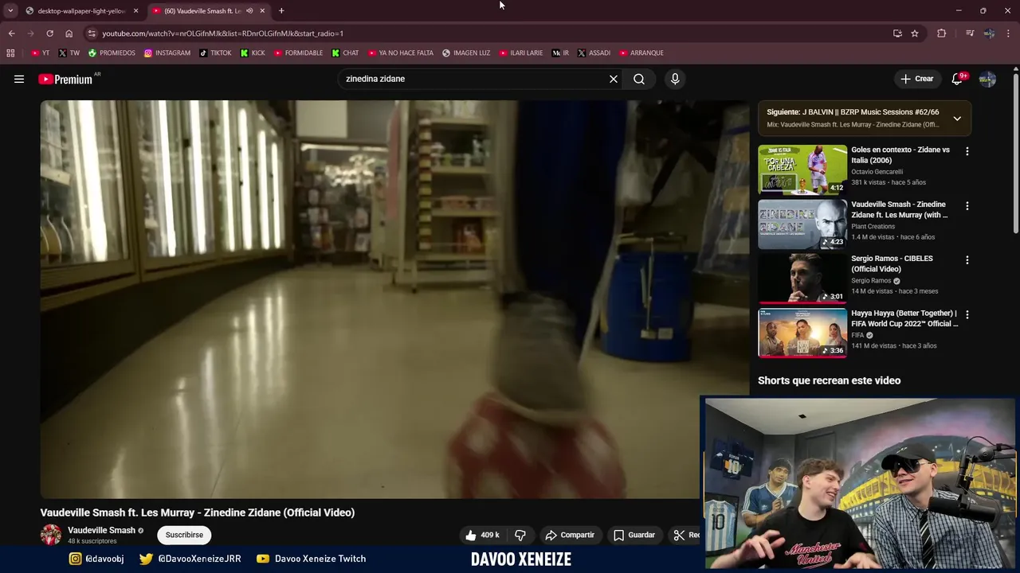Open a new browser tab
This screenshot has width=1020, height=573.
[x=281, y=11]
